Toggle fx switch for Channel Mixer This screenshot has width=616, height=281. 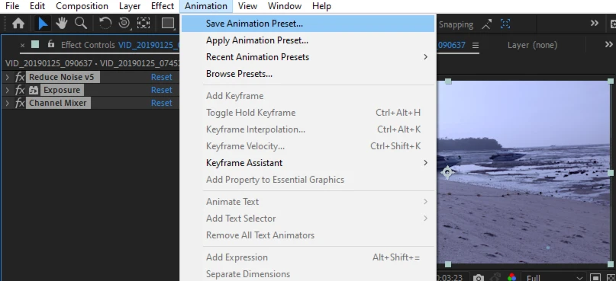(x=20, y=103)
